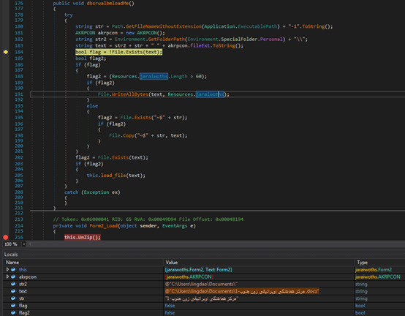The image size is (405, 316).
Task: Select the text variable's docx path value
Action: coord(242,291)
